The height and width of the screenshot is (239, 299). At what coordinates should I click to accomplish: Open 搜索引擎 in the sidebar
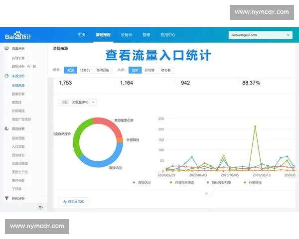point(18,94)
